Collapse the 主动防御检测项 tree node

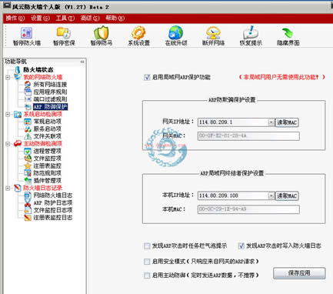pyautogui.click(x=8, y=144)
